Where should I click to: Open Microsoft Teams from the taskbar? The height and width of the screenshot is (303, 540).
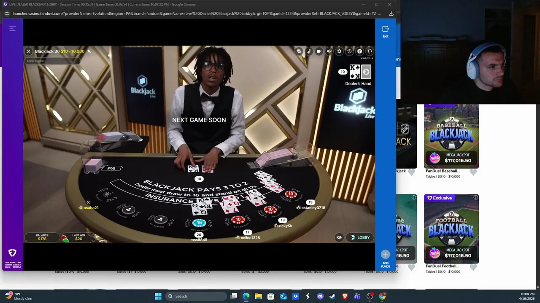click(x=357, y=296)
